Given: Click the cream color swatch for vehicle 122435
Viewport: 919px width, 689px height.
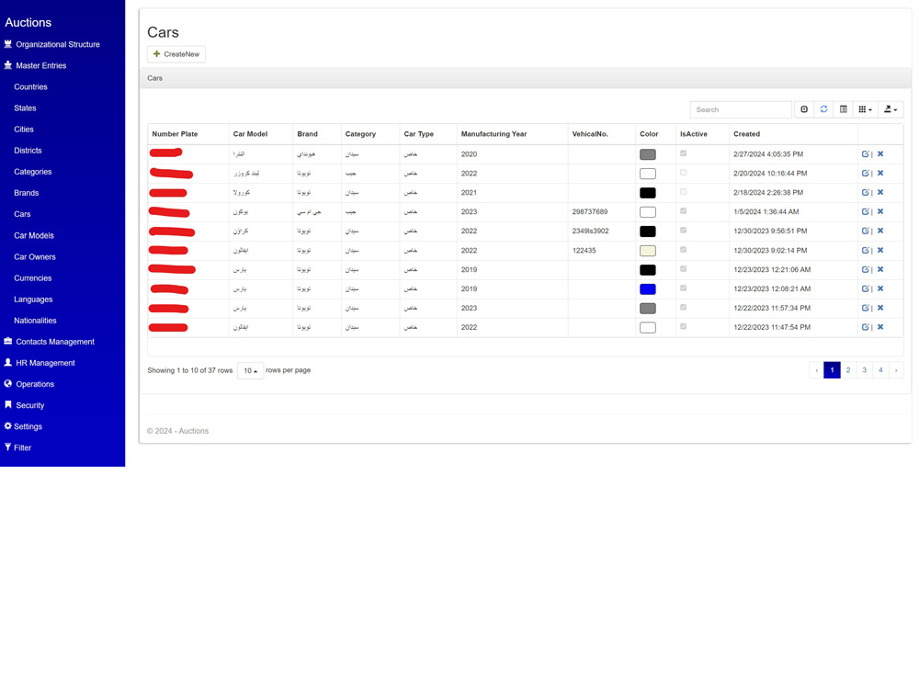Looking at the screenshot, I should (x=648, y=251).
